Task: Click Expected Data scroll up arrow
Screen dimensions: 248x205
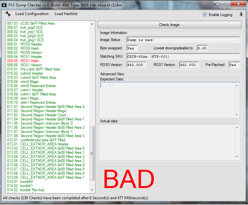Action: click(237, 86)
